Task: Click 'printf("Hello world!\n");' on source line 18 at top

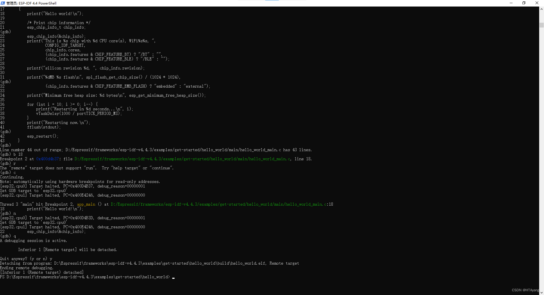Action: (x=55, y=14)
